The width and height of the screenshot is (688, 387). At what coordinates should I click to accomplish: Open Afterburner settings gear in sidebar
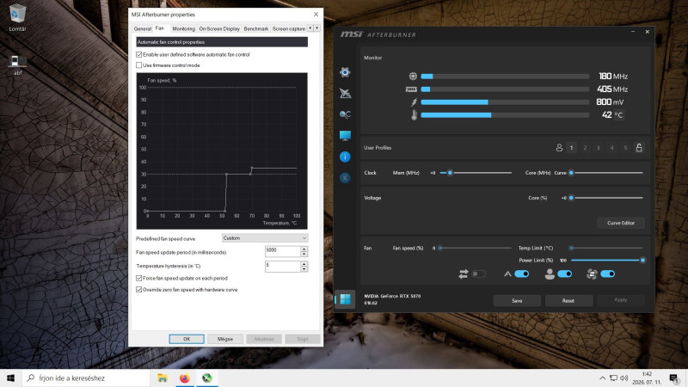click(345, 72)
